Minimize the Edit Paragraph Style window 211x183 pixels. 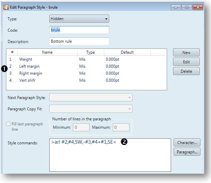click(x=176, y=7)
